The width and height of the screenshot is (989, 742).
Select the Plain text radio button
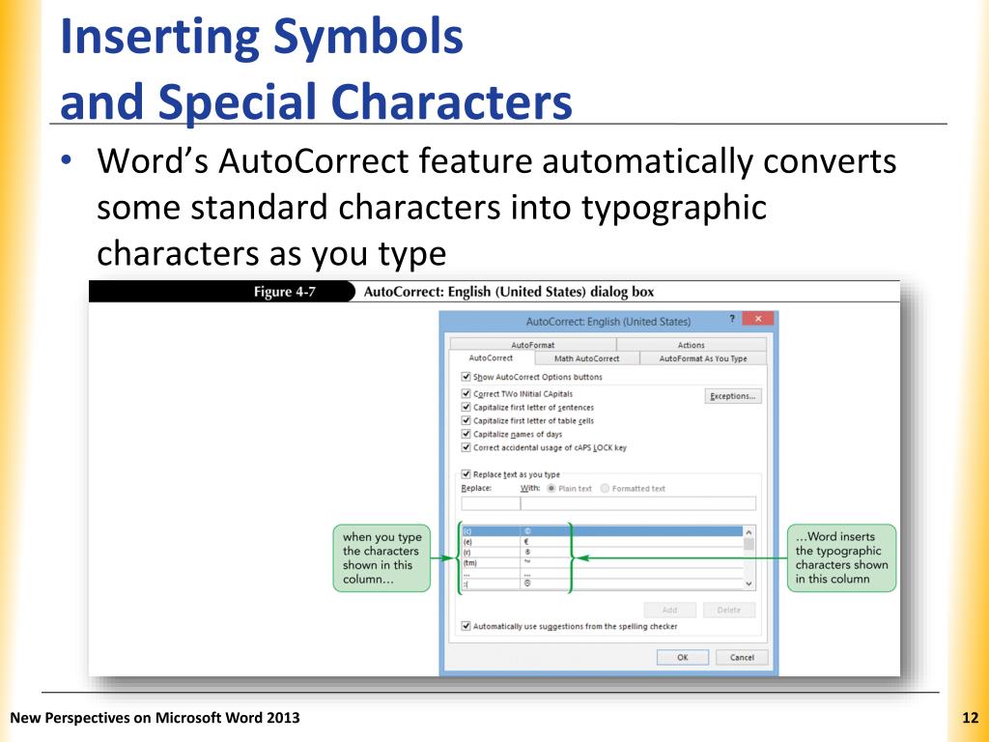click(551, 488)
